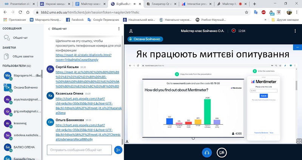Click the red recording indicator
Image resolution: width=302 pixels, height=160 pixels.
pos(234,30)
